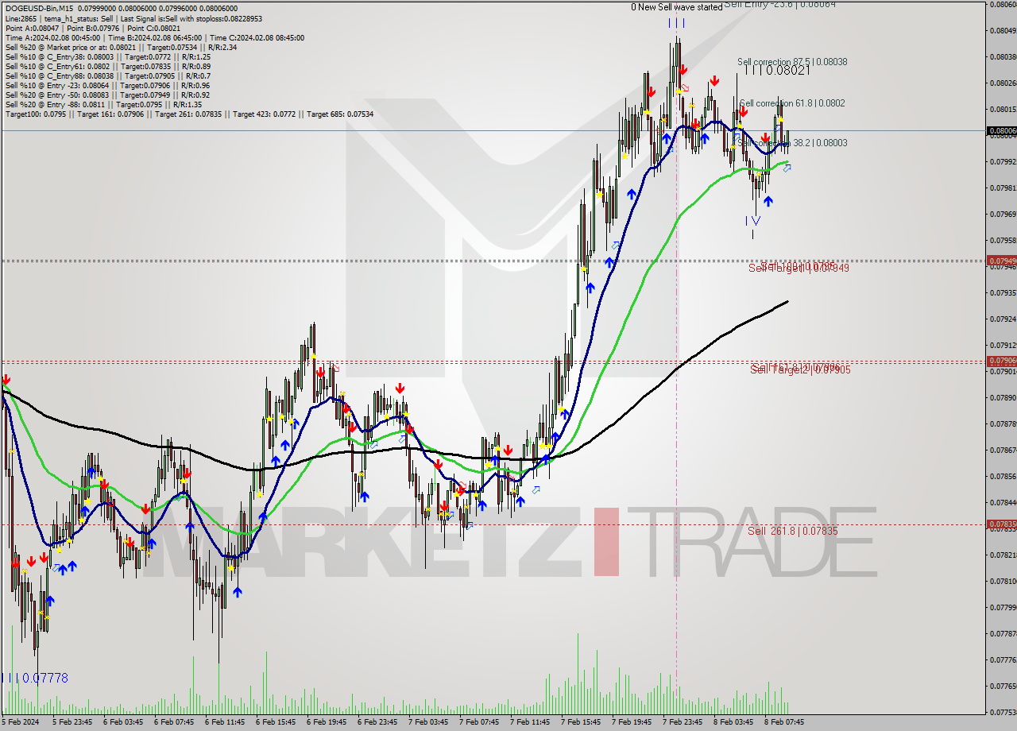Click the 'Sell Target1 | 0.07949' label

tap(799, 268)
